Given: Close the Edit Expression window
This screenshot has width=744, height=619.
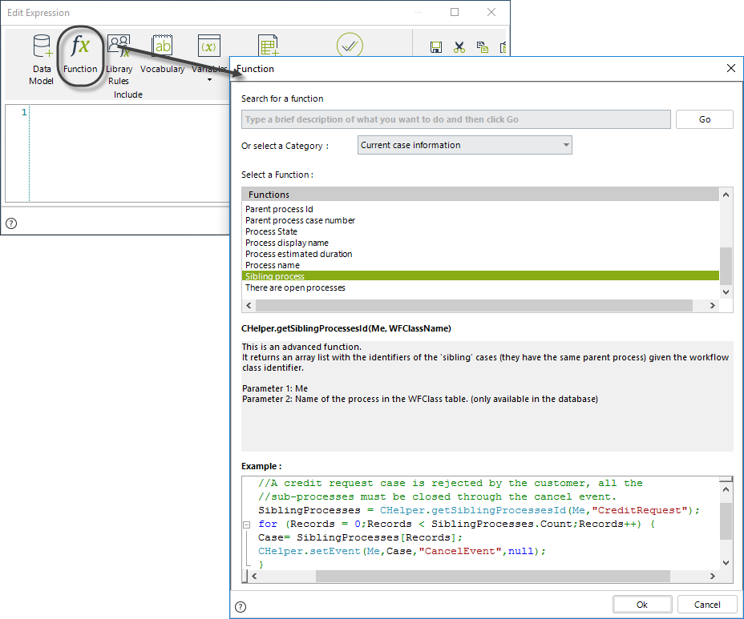Looking at the screenshot, I should [491, 12].
